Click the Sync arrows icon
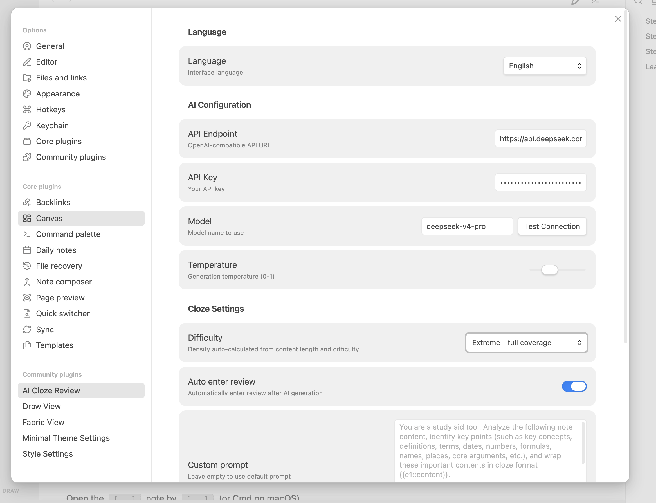Viewport: 656px width, 503px height. 27,329
